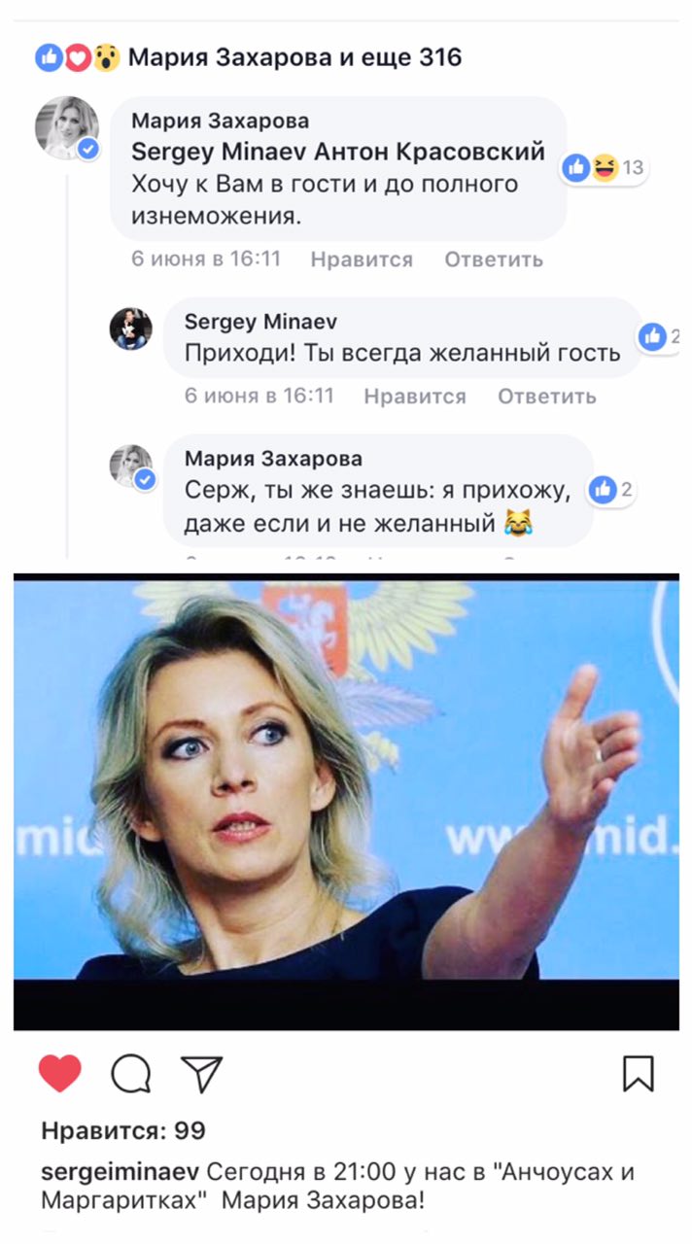This screenshot has width=692, height=1244.
Task: Share post with paper plane icon
Action: 202,1074
